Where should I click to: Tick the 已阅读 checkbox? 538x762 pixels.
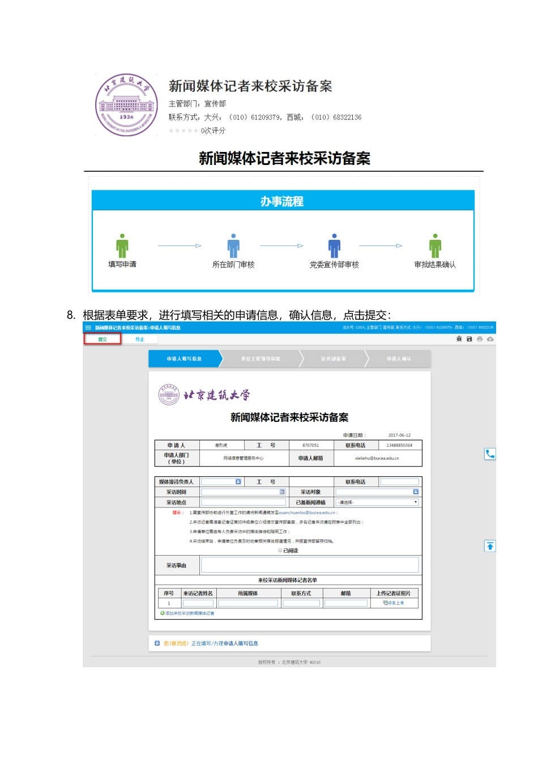coord(280,551)
